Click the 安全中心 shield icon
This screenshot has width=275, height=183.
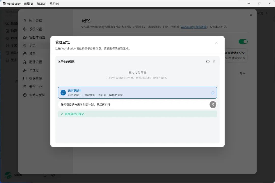pos(25,87)
